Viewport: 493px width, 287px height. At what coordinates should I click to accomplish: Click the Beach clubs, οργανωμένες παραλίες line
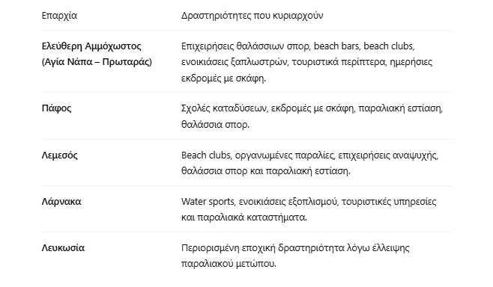click(309, 155)
